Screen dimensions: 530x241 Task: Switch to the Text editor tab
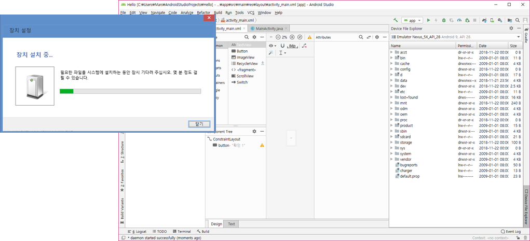point(231,224)
